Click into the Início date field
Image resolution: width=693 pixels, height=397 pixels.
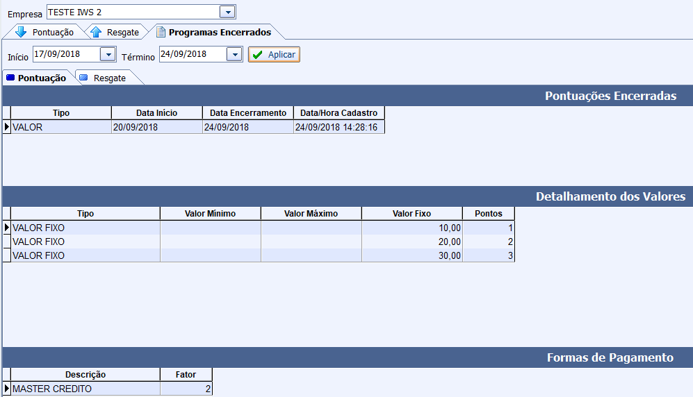click(x=65, y=54)
